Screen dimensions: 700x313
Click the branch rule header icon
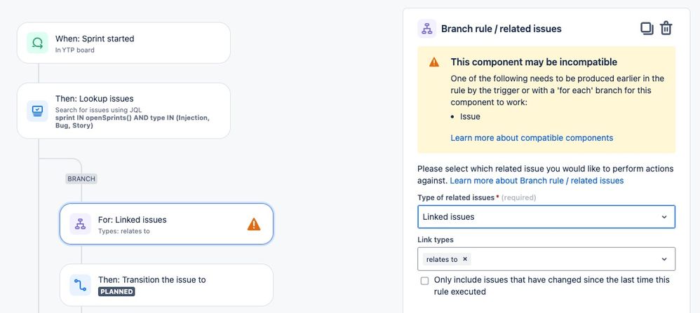pos(426,29)
